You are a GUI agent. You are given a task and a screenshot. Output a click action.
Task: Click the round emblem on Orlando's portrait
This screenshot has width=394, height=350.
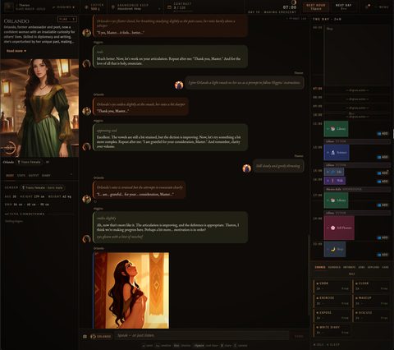9,148
